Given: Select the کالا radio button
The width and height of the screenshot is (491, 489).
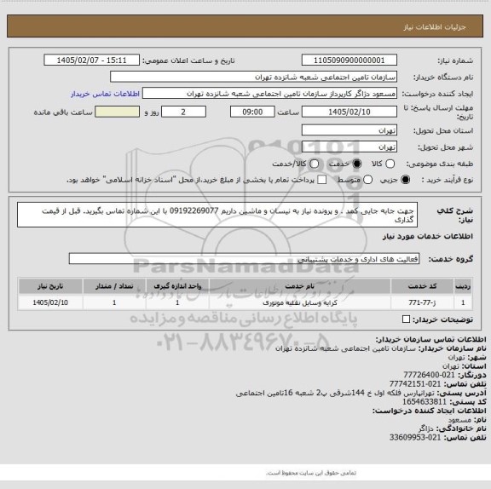Looking at the screenshot, I should [x=390, y=164].
